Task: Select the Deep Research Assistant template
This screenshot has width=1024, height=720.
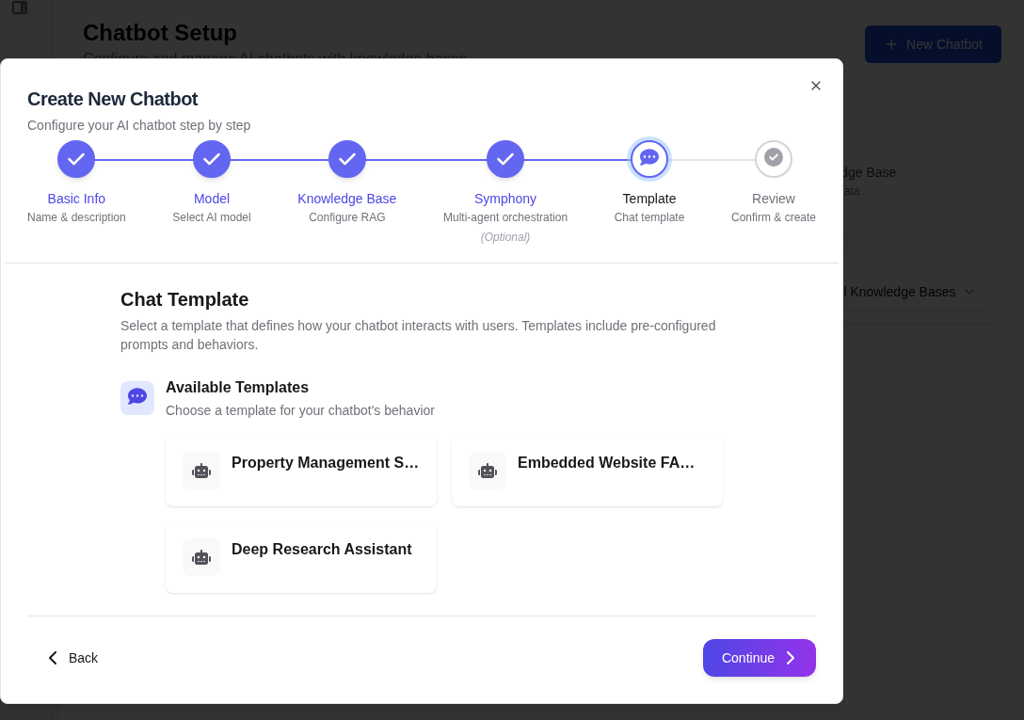Action: click(x=301, y=557)
